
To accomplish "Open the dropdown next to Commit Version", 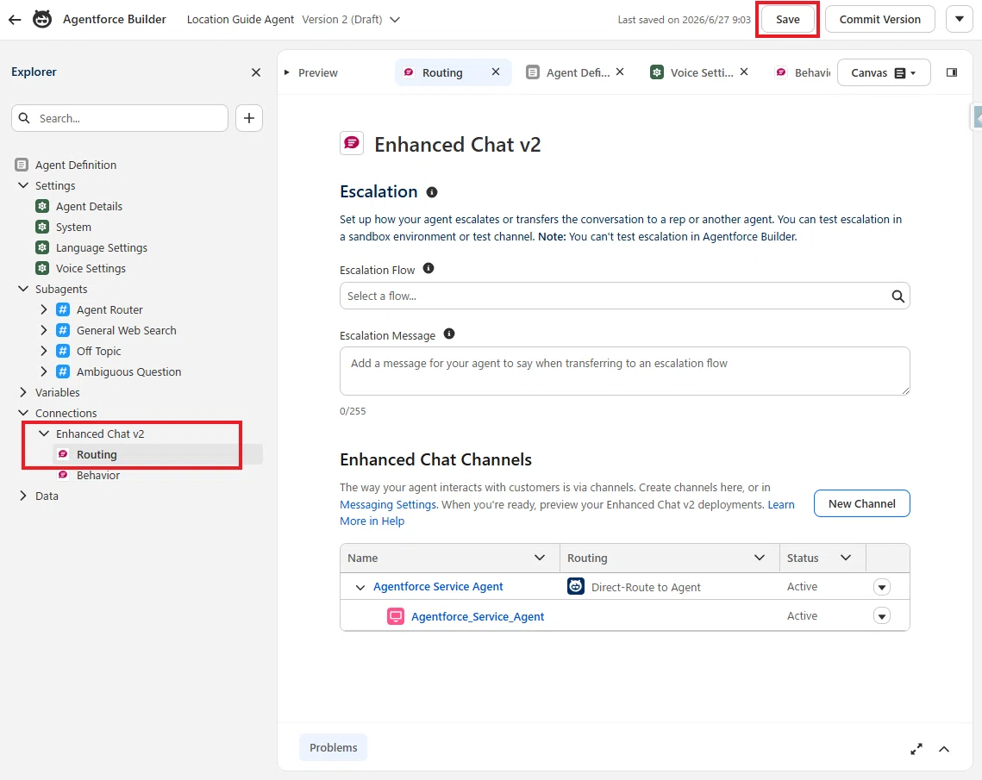I will [x=959, y=19].
